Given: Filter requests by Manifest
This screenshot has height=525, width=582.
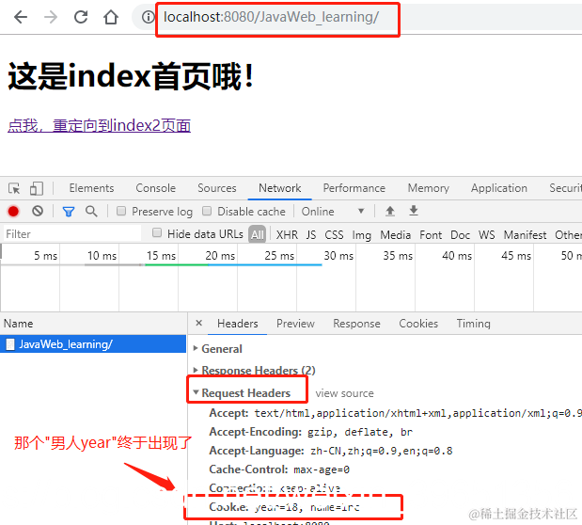Looking at the screenshot, I should (x=525, y=234).
